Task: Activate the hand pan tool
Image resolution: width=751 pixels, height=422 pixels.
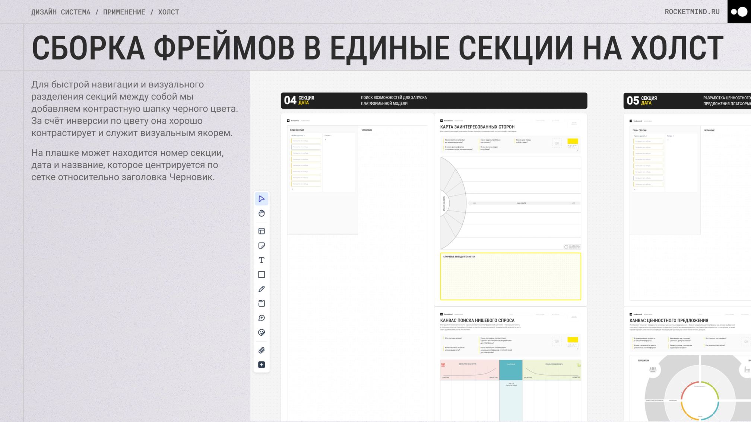Action: [x=262, y=213]
